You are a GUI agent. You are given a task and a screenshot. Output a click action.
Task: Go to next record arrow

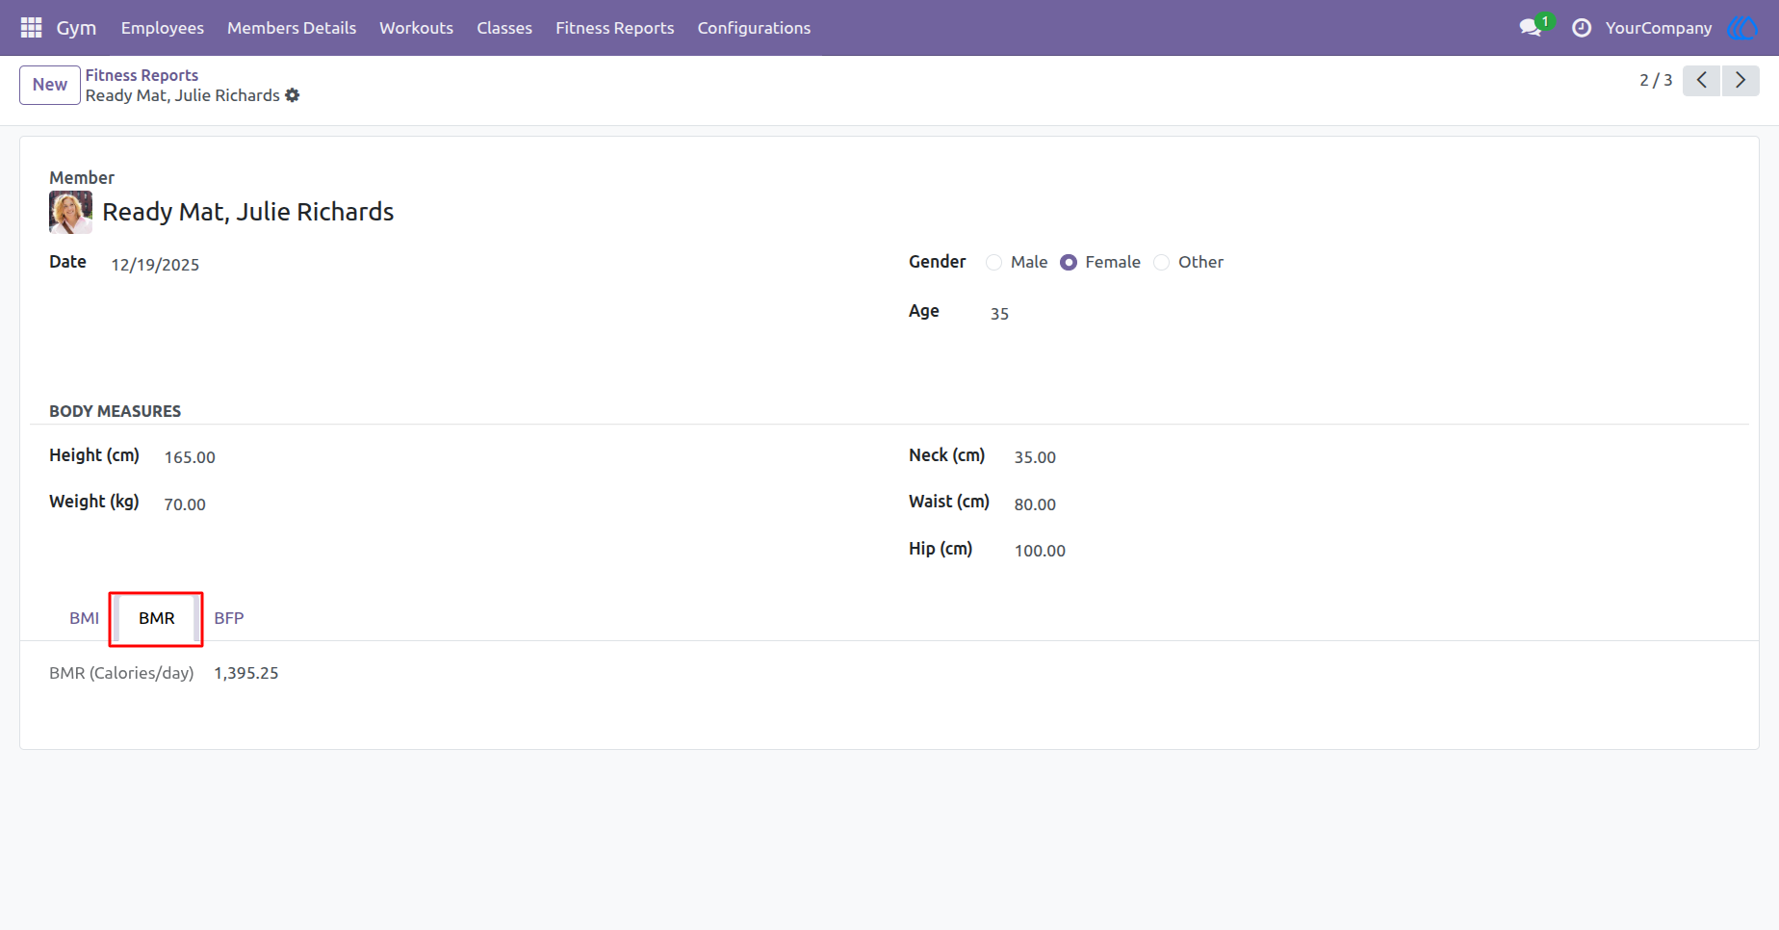coord(1740,81)
